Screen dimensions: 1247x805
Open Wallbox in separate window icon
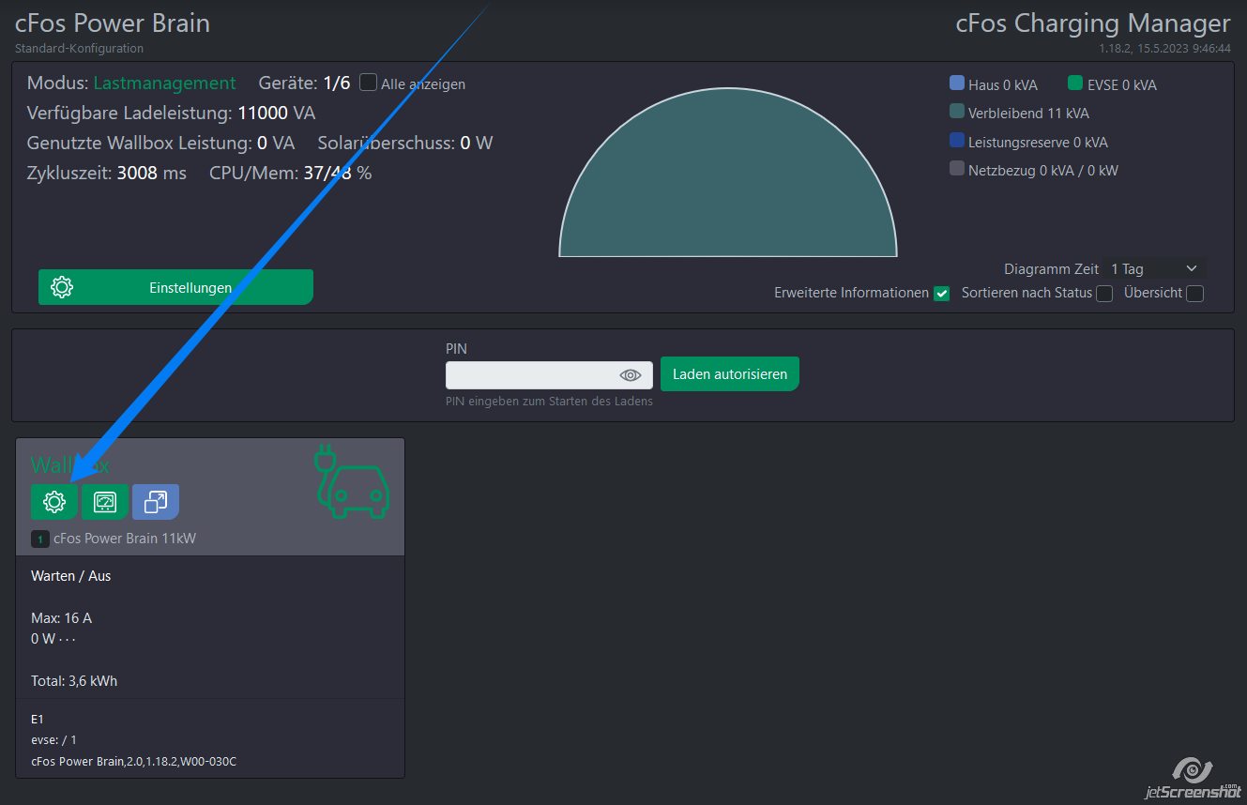[156, 502]
